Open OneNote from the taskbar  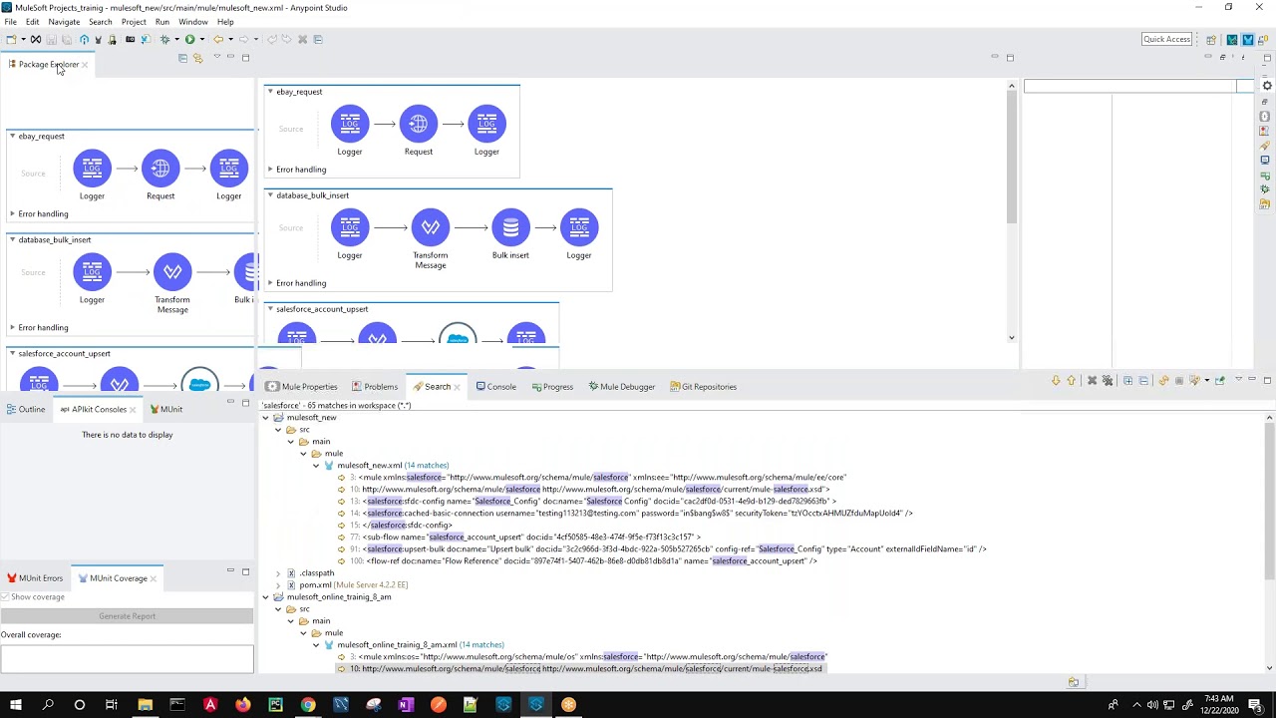(x=406, y=705)
